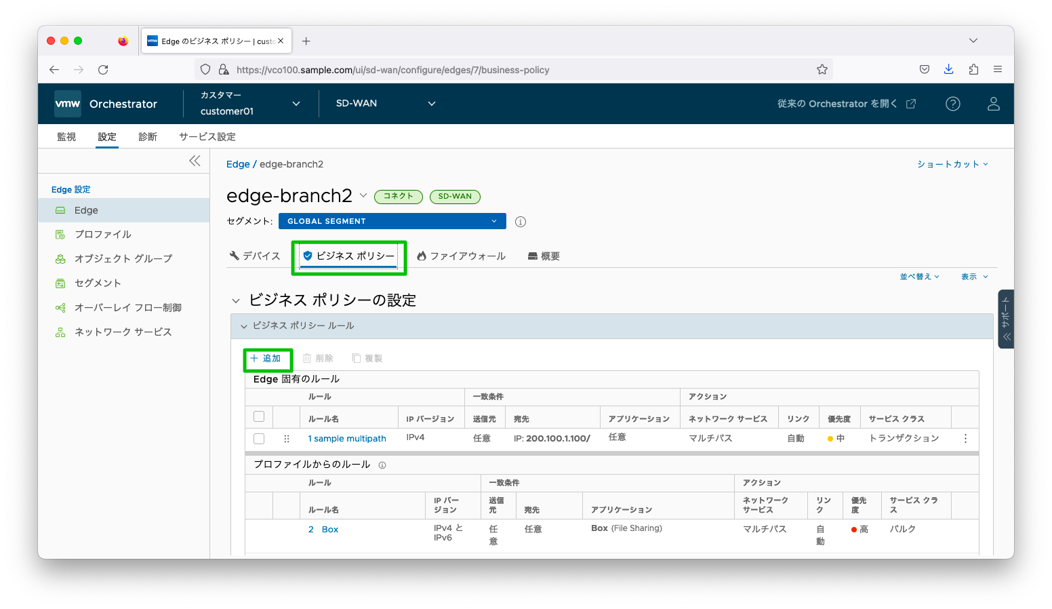Expand the edge-branch2 name chevron

coord(363,195)
